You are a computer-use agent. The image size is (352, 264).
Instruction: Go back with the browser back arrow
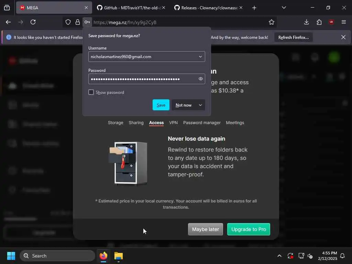[8, 22]
